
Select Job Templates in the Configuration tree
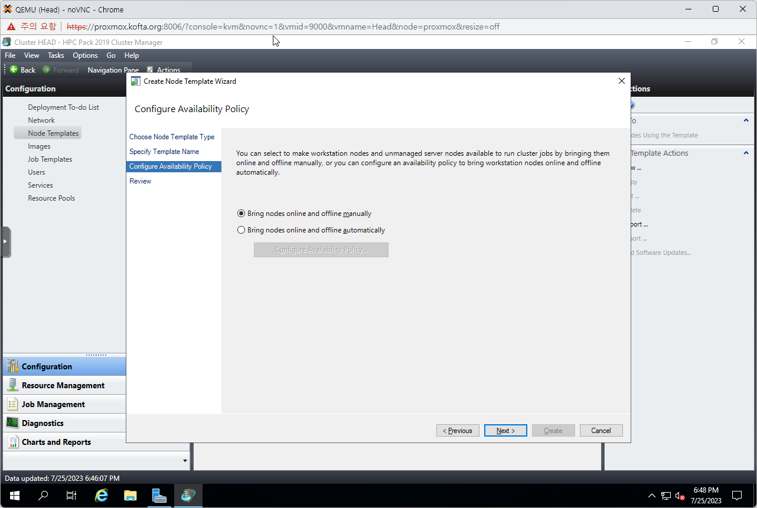pyautogui.click(x=50, y=159)
